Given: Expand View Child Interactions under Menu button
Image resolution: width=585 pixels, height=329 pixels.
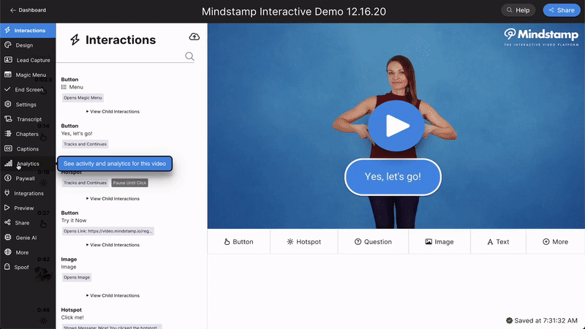Looking at the screenshot, I should 113,112.
